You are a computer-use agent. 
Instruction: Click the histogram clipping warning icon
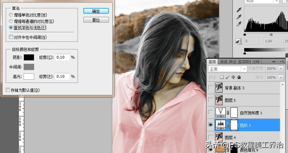click(x=239, y=41)
